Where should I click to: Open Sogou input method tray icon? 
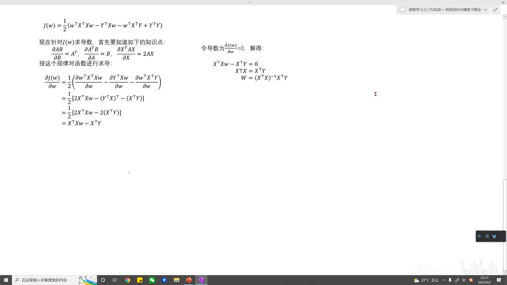tap(471, 280)
